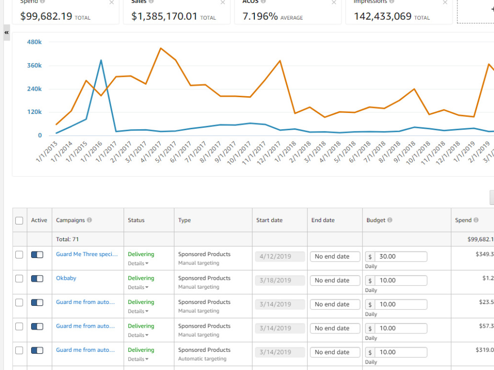
Task: Expand Details under Guard Me Three status
Action: (x=138, y=263)
